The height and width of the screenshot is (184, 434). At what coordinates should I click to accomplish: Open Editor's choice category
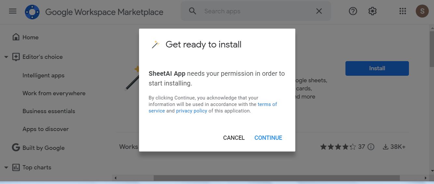point(43,57)
